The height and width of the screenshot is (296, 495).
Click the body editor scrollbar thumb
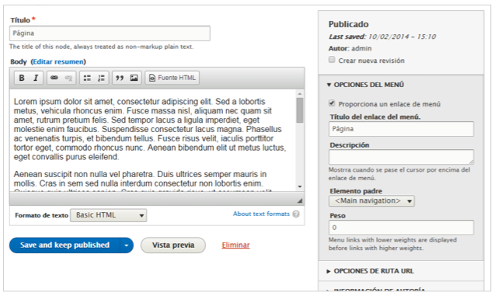300,110
